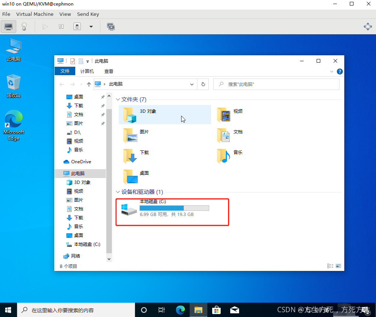Click the C: drive usage bar
The height and width of the screenshot is (317, 376).
click(175, 208)
